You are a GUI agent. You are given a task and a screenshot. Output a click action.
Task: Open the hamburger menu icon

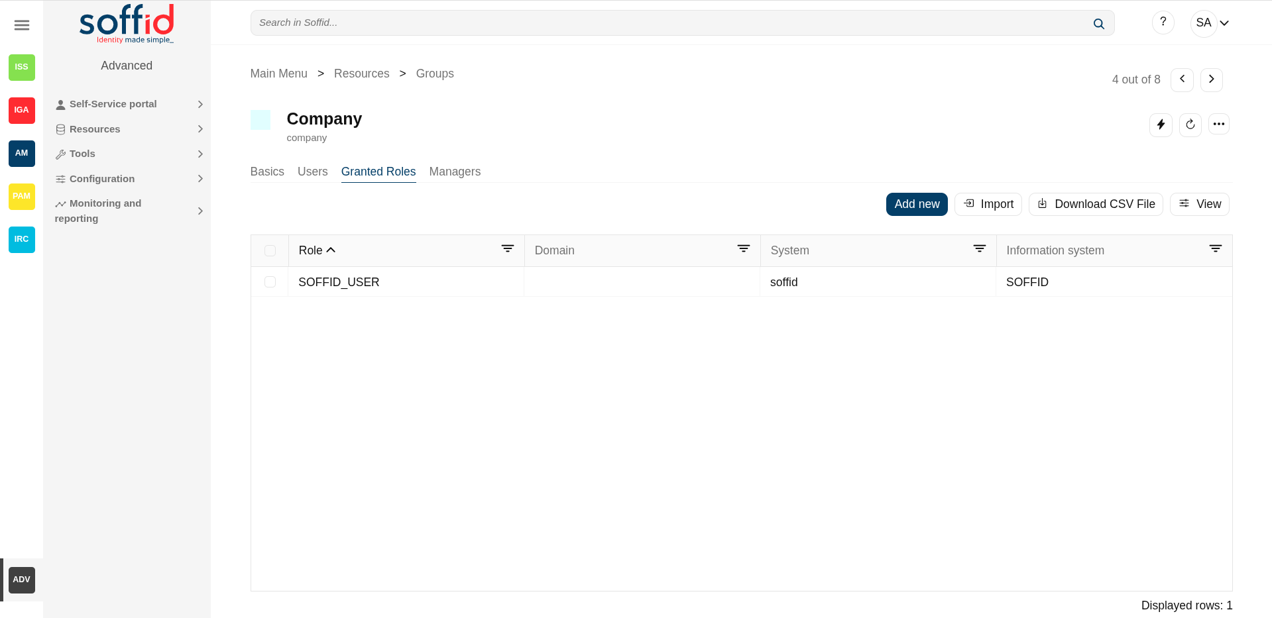[x=22, y=25]
